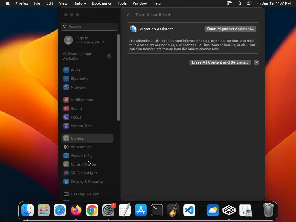Go back from Transfer or Reset
This screenshot has width=296, height=222.
point(128,15)
